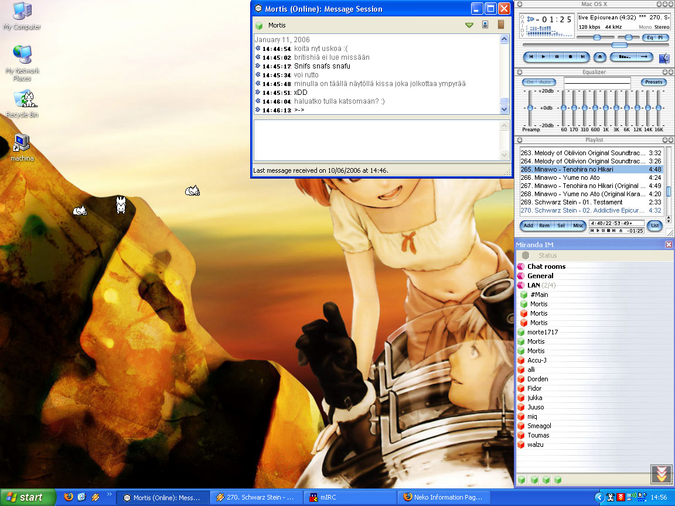Show hidden system tray icons arrow

(599, 497)
